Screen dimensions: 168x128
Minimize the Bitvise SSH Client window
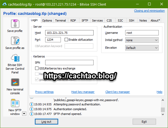click(x=137, y=4)
